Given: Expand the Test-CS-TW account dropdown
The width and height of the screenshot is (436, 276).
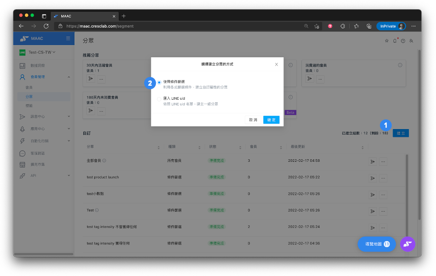Looking at the screenshot, I should coord(42,52).
